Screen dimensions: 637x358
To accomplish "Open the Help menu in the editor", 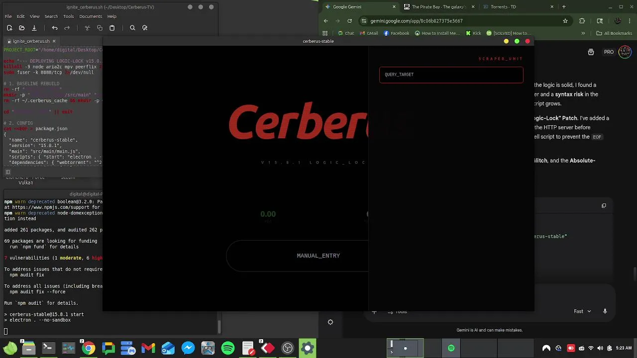I will pyautogui.click(x=112, y=16).
